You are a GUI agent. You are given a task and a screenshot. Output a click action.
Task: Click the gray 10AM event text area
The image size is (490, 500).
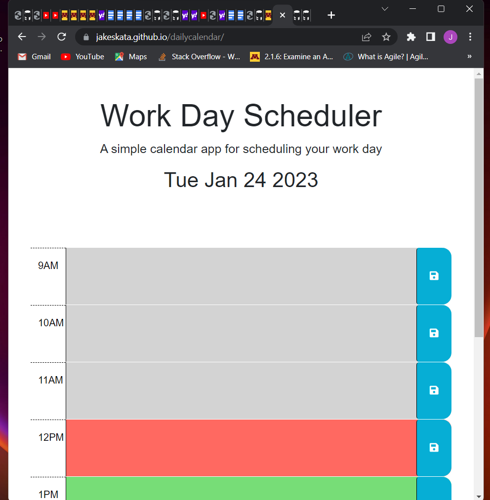tap(241, 333)
